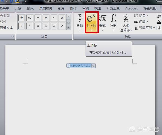Insert the tilde symbol
162x135 pixels.
(54, 18)
